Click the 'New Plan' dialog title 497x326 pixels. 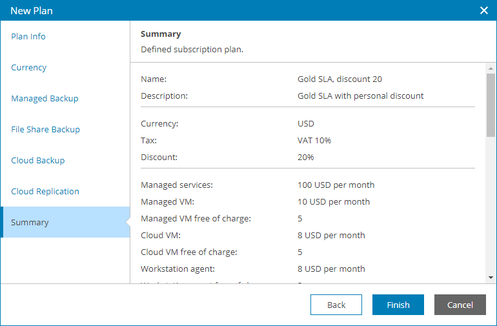coord(32,10)
